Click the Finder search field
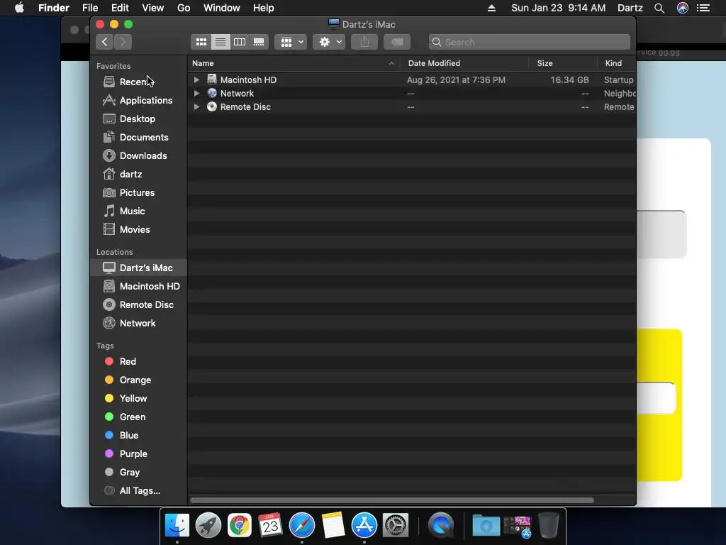The image size is (726, 545). tap(529, 42)
